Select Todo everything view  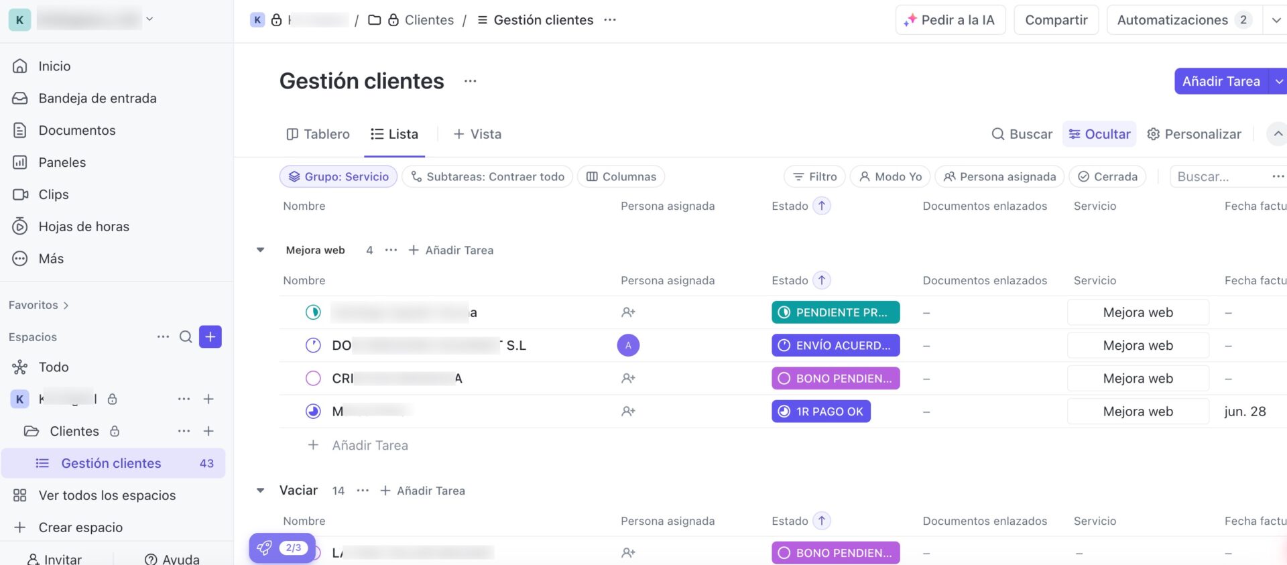coord(40,367)
